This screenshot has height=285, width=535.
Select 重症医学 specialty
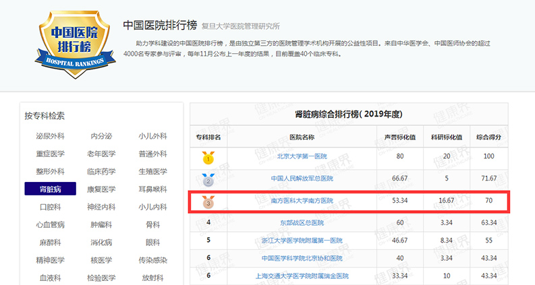pos(50,154)
